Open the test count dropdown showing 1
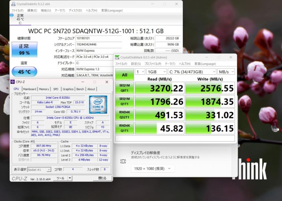Viewport: 282px width, 201px height. pos(140,72)
